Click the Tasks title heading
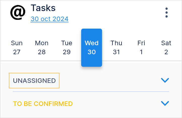This screenshot has width=182, height=118. click(x=43, y=8)
